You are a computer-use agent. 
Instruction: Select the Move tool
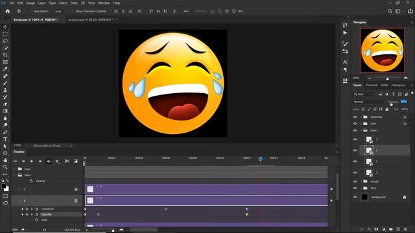(x=5, y=27)
